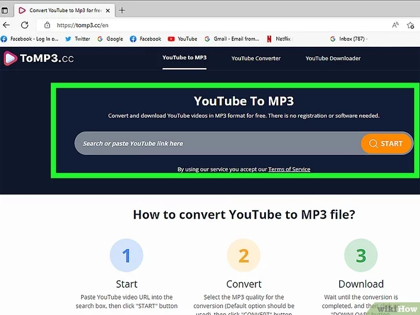This screenshot has width=420, height=315.
Task: Open the Inbox (787) bookmark
Action: click(x=348, y=39)
